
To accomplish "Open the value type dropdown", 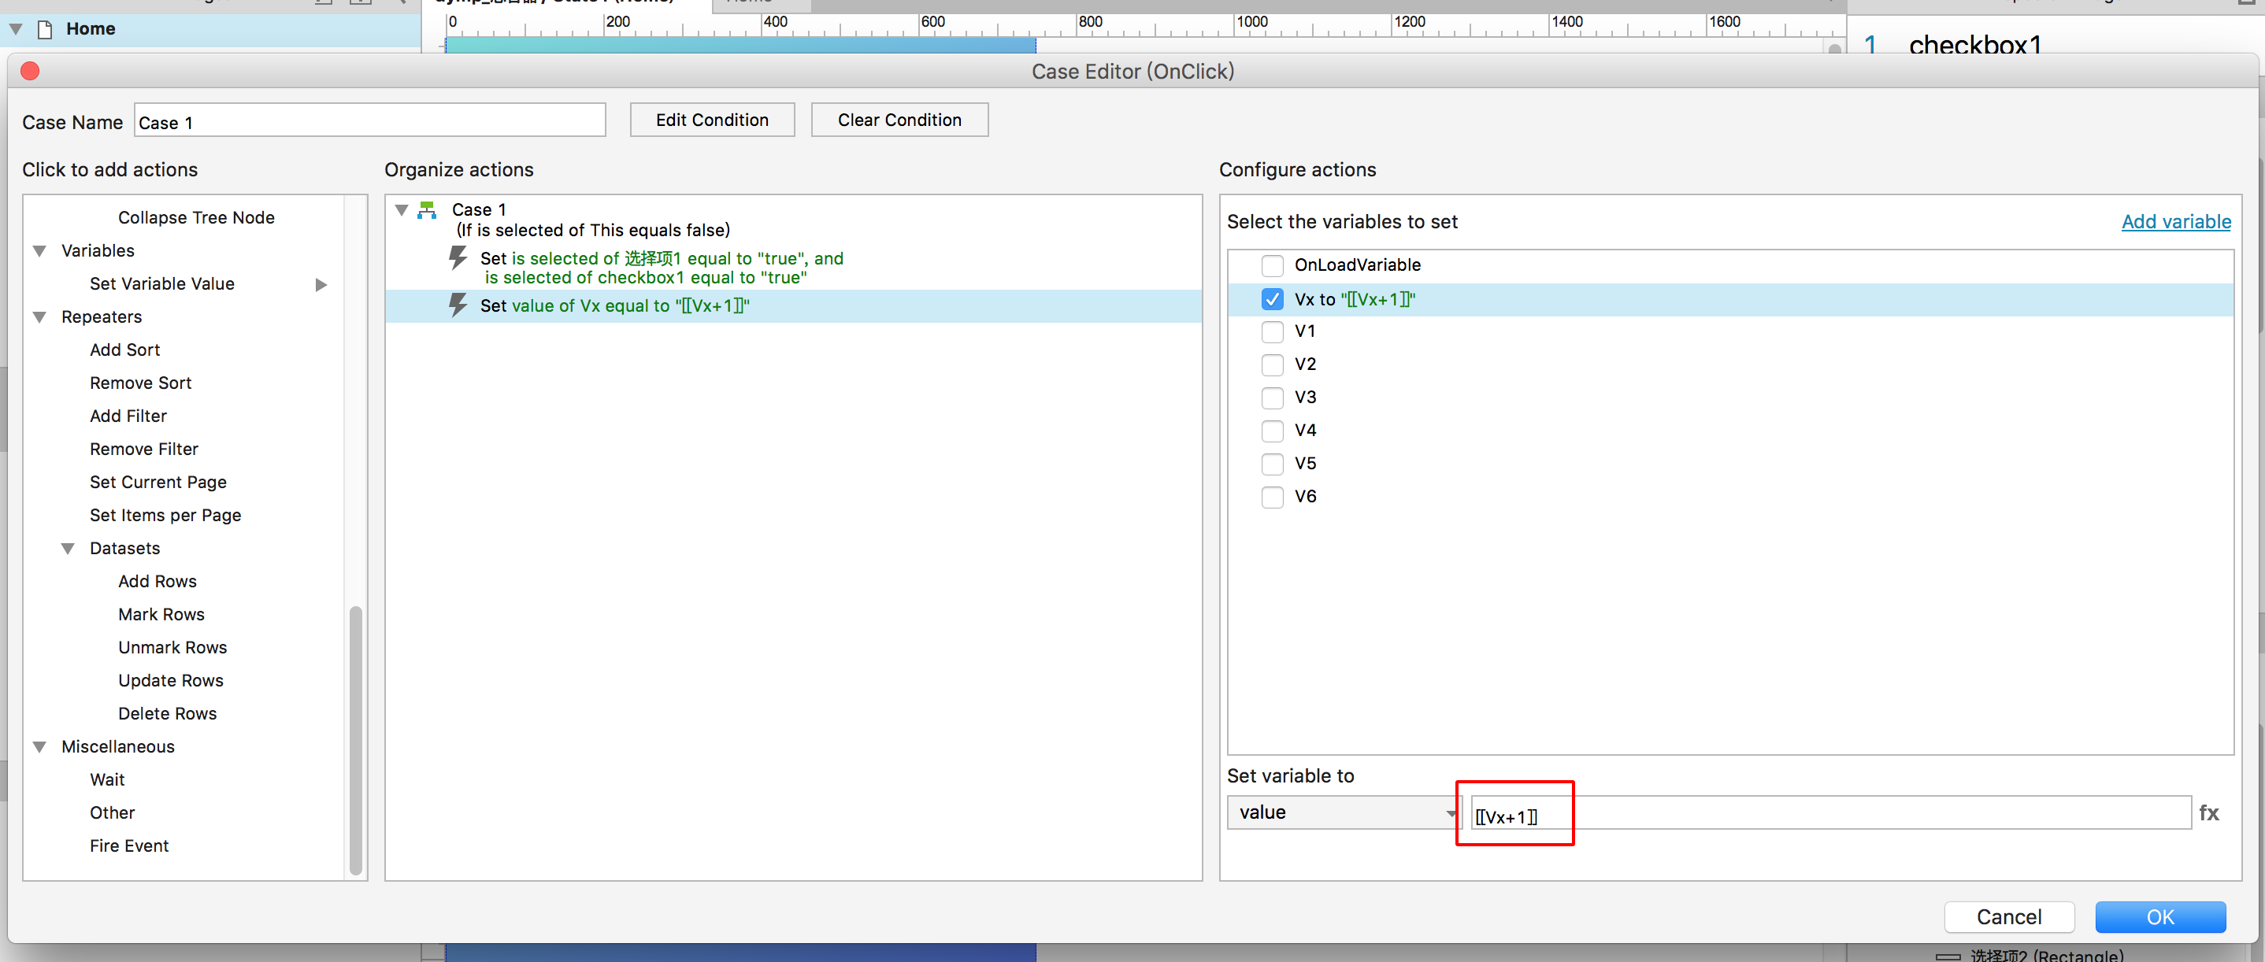I will 1342,812.
